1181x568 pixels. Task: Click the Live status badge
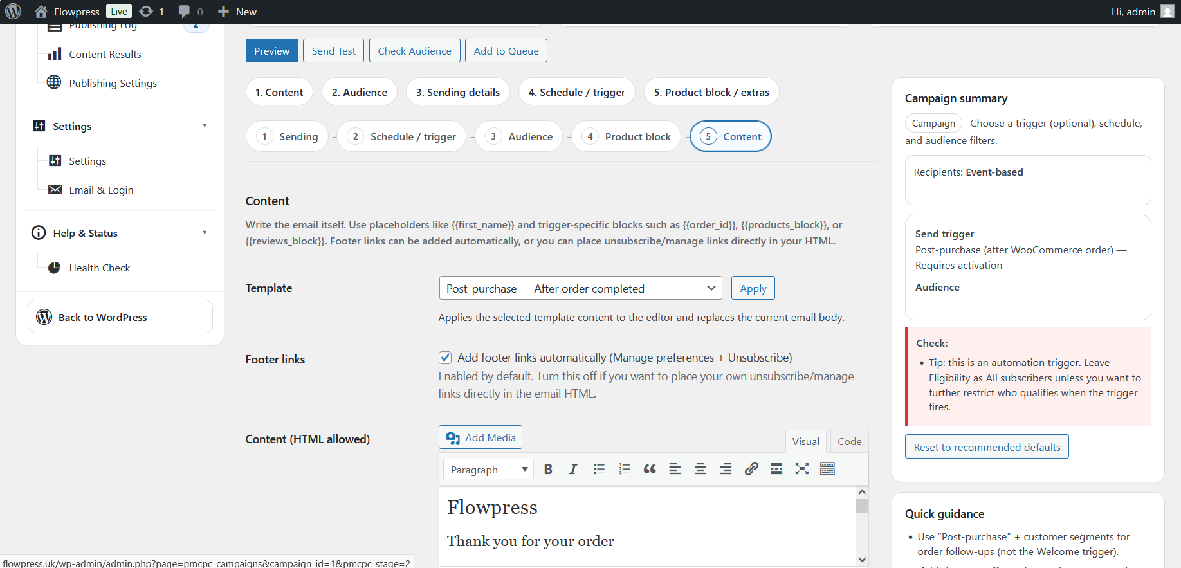pos(118,12)
